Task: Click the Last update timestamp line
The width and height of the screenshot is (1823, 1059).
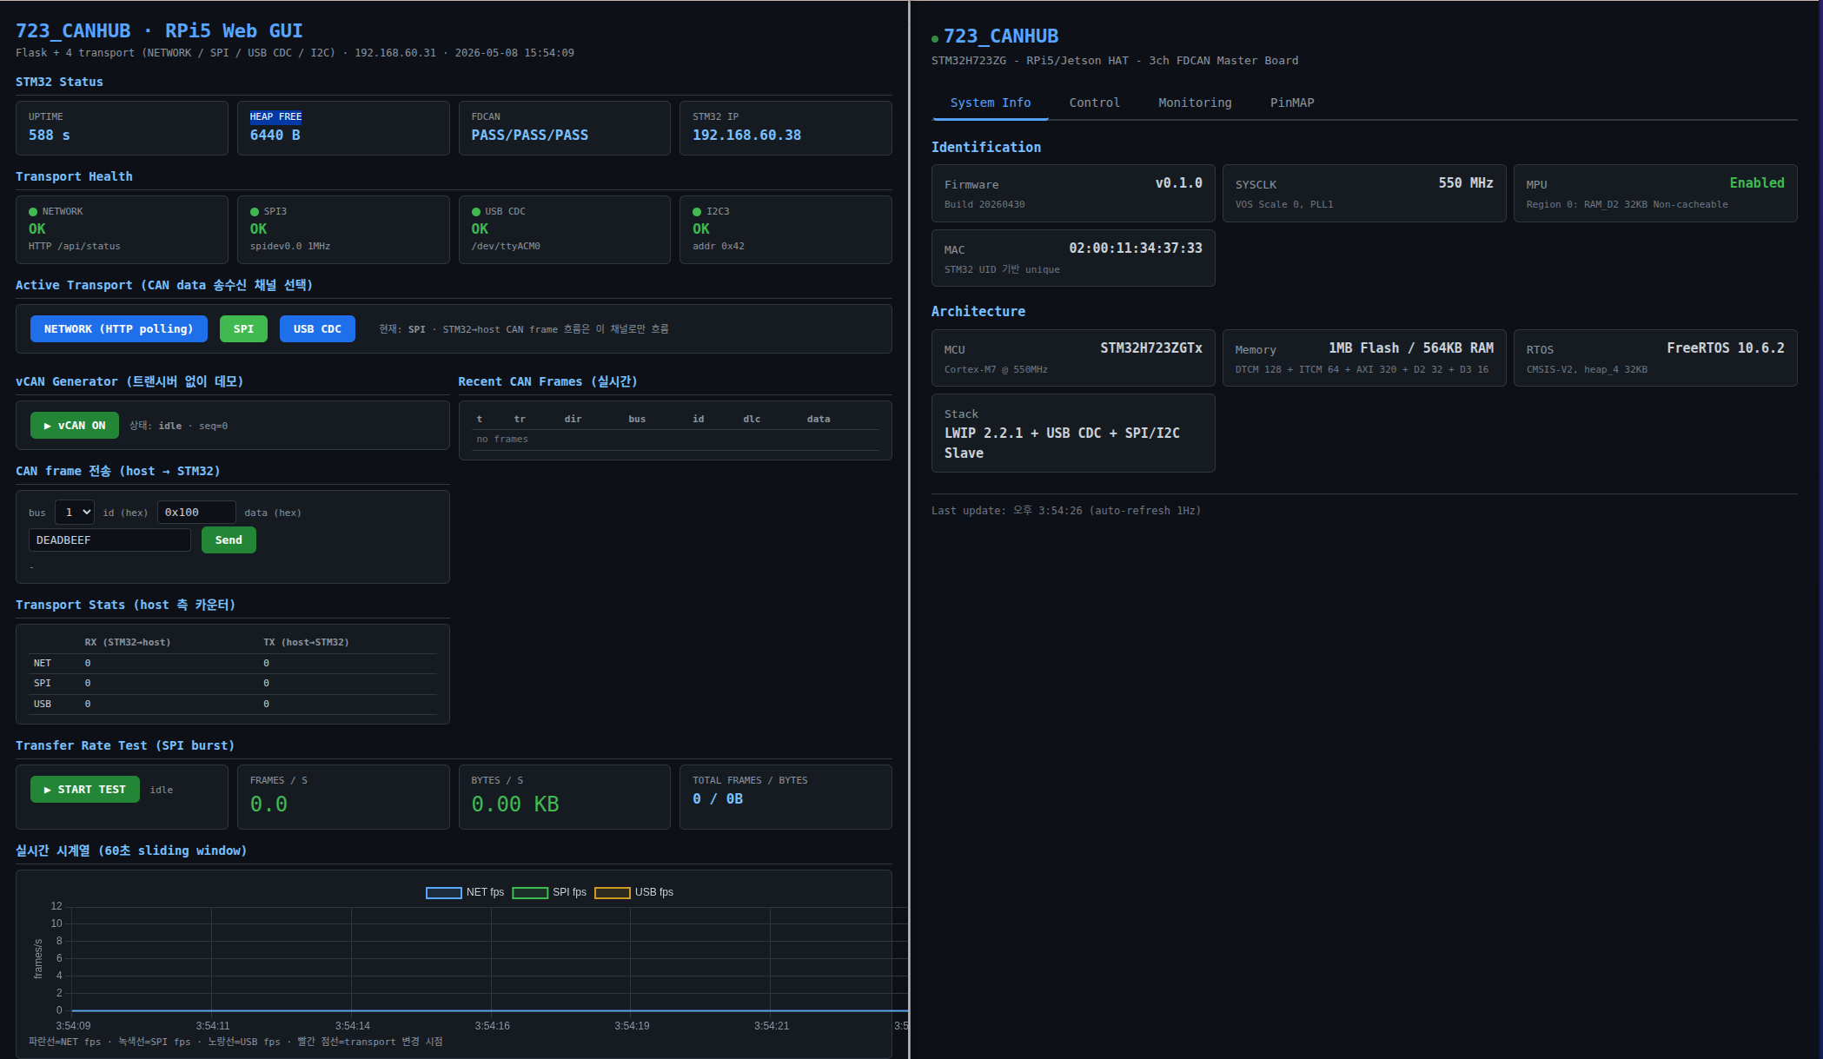Action: click(1066, 511)
